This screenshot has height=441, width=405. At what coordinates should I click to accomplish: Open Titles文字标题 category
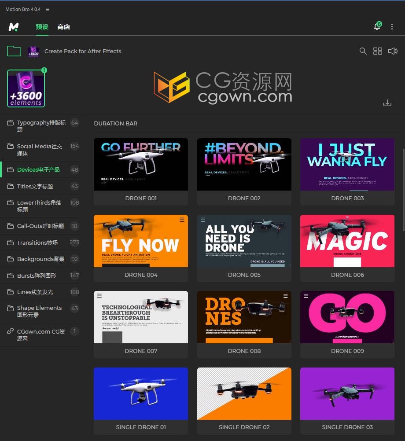41,186
